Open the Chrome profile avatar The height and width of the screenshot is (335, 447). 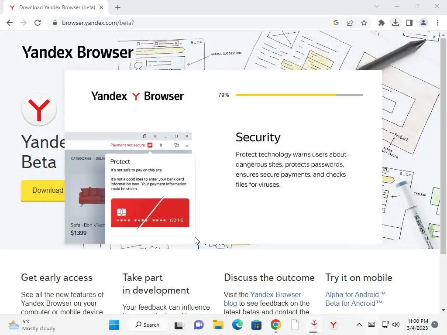coord(423,23)
